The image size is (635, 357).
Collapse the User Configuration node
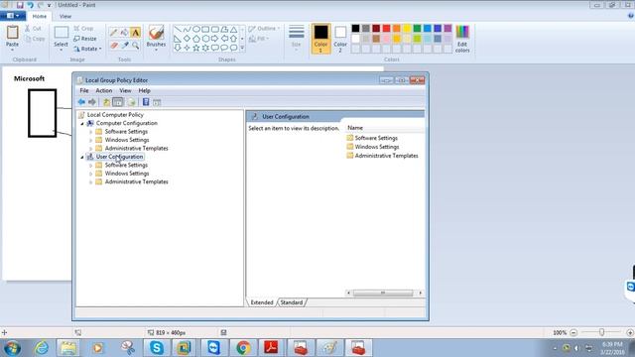[x=82, y=157]
